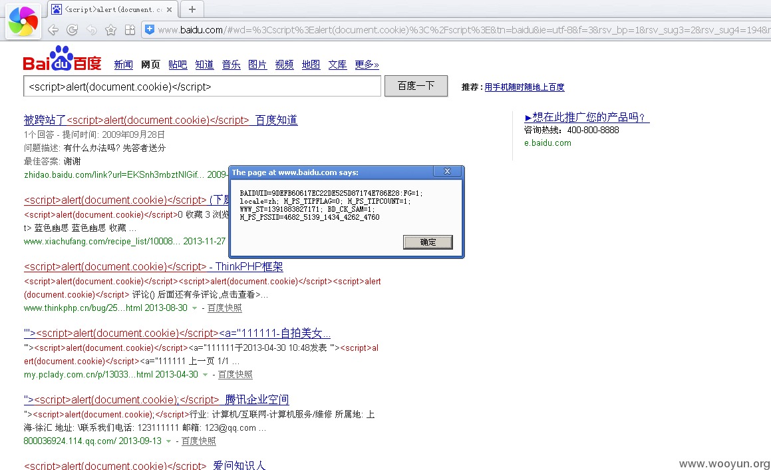This screenshot has width=771, height=470.
Task: Open the 腾讯企业空间 result title
Action: [x=156, y=399]
